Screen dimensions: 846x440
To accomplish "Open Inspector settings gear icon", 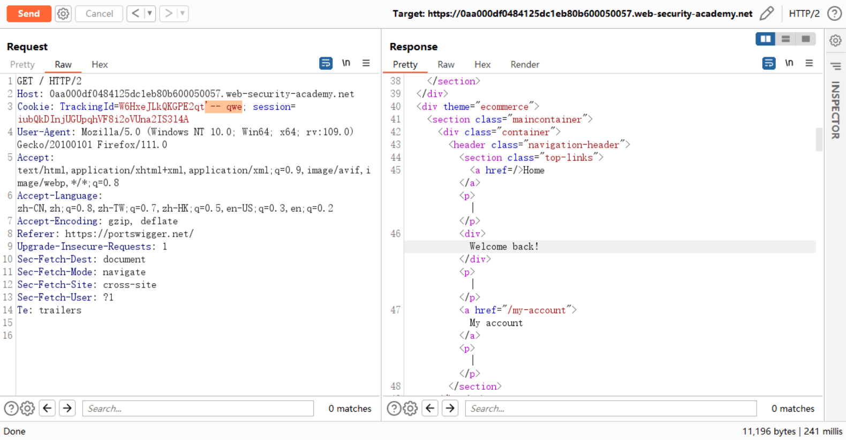I will [x=835, y=41].
